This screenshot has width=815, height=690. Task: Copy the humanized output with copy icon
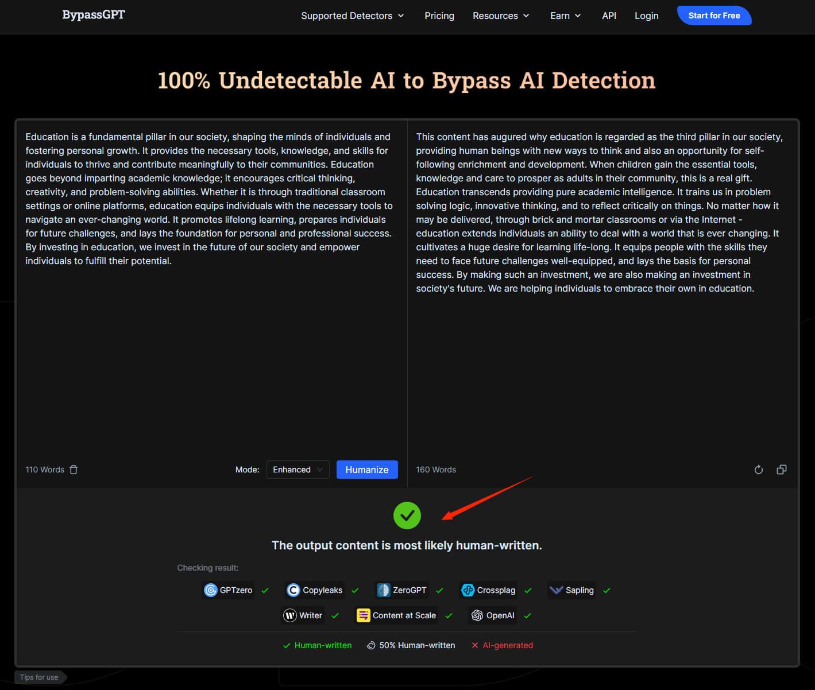(x=781, y=470)
